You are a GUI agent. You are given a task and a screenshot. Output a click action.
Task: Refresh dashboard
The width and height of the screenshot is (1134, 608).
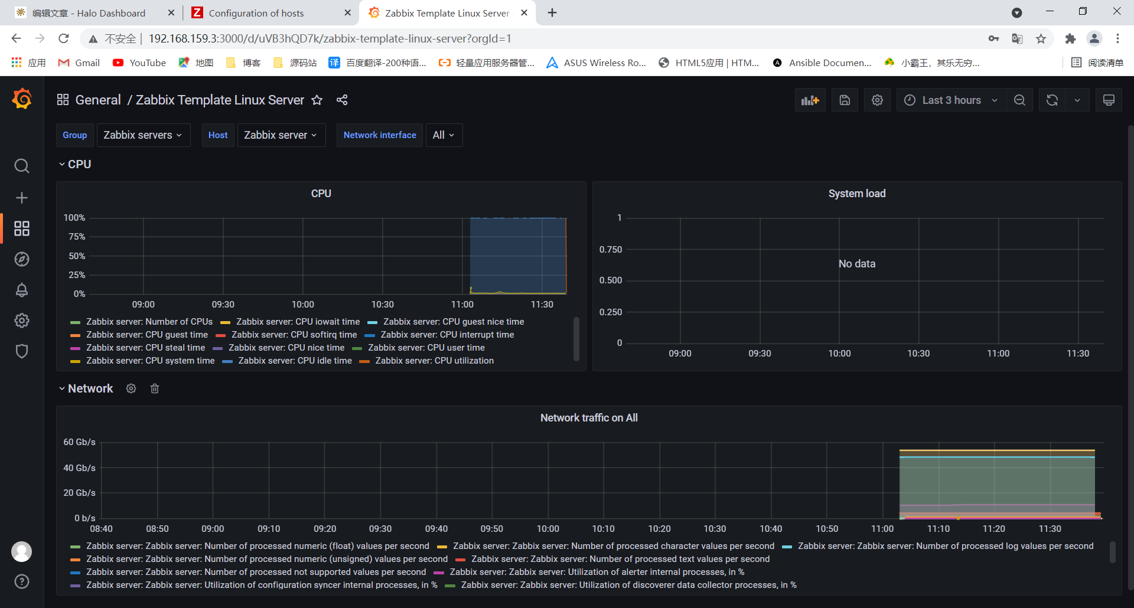(1052, 100)
